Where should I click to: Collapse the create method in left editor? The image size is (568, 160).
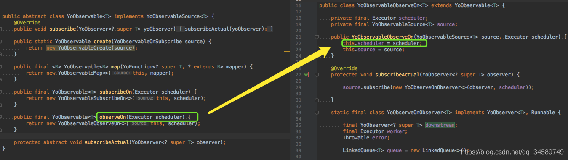(1, 42)
